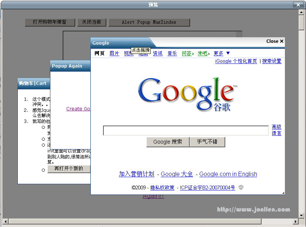Screen dimensions: 306x227
Task: Open the 图片 images link
Action: coord(114,53)
